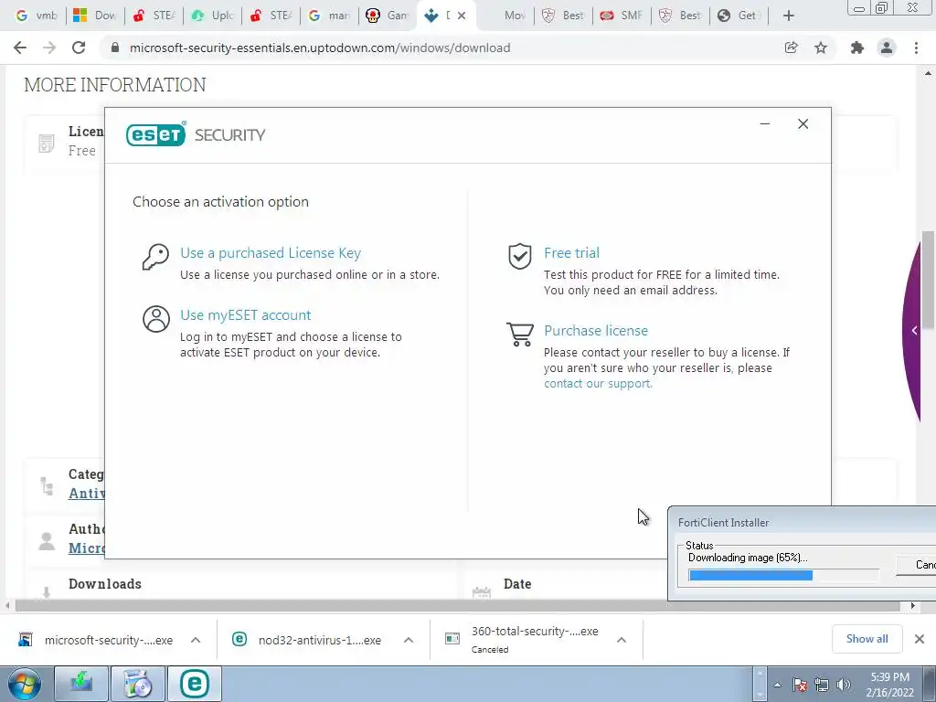Open the Windows Start orb
Viewport: 936px width, 702px height.
coord(25,684)
